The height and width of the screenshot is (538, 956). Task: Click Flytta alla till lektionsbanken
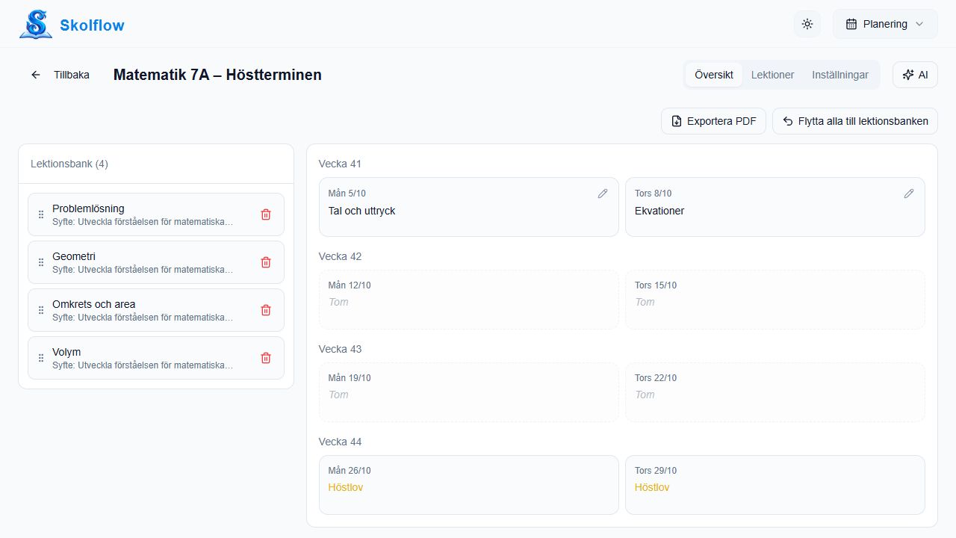[x=855, y=121]
